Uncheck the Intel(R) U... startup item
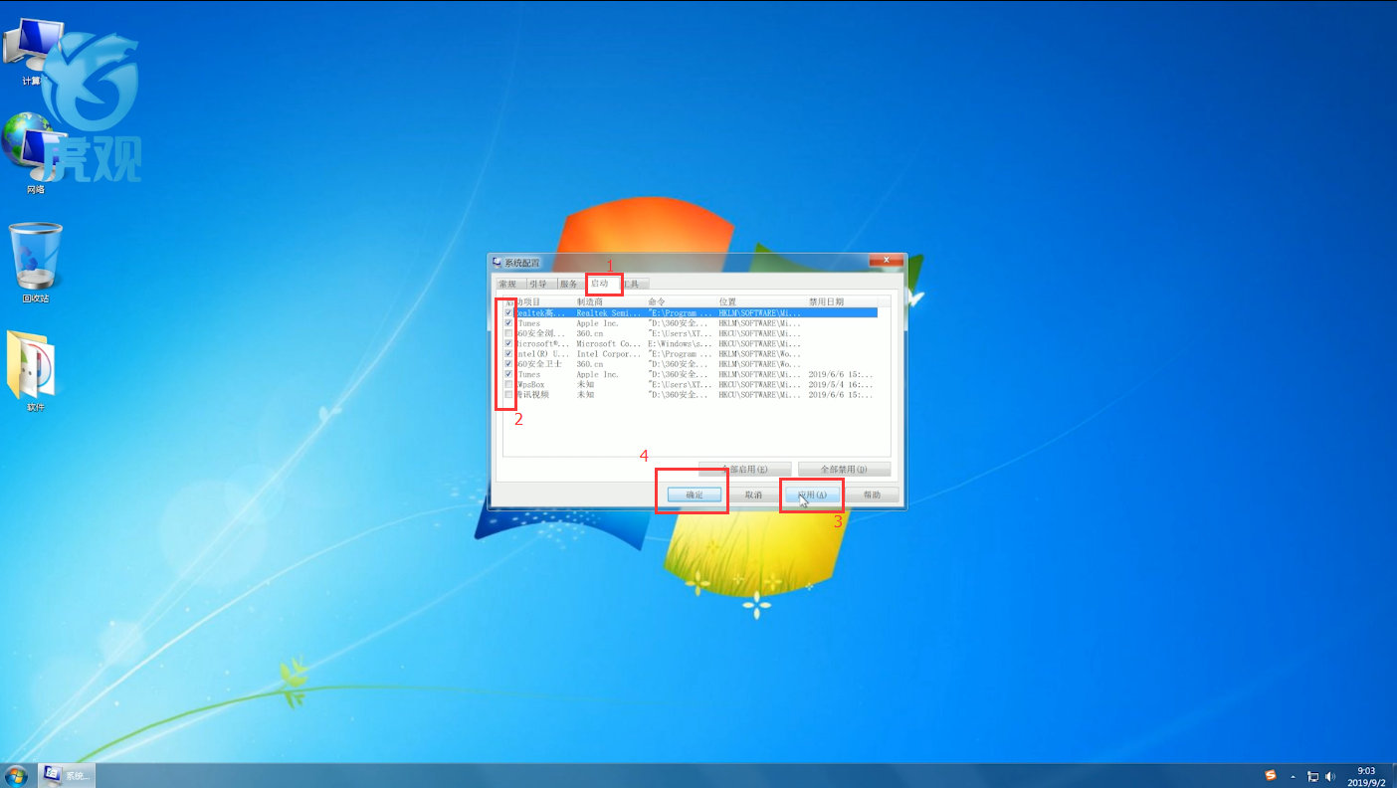 click(x=508, y=353)
